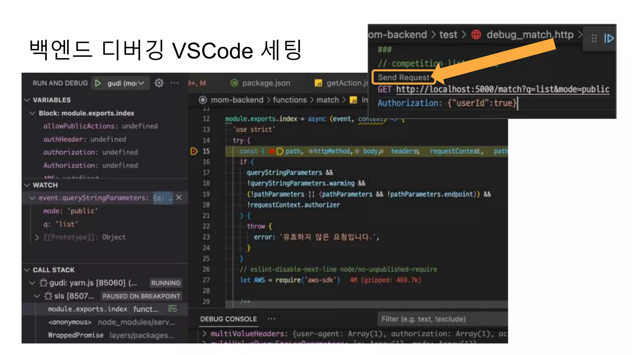Click authHeader: undefined variable
The height and width of the screenshot is (355, 632).
(x=85, y=139)
